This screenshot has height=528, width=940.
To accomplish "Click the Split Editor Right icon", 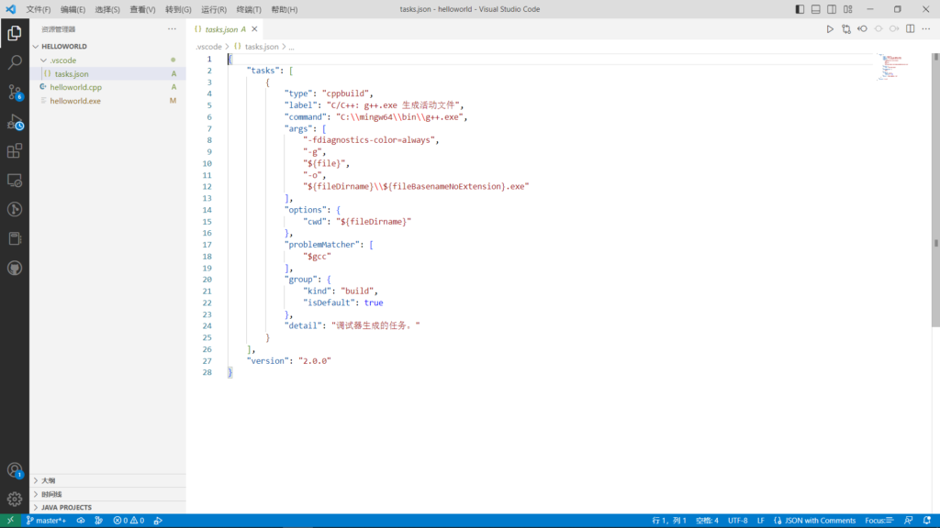I will pyautogui.click(x=910, y=29).
